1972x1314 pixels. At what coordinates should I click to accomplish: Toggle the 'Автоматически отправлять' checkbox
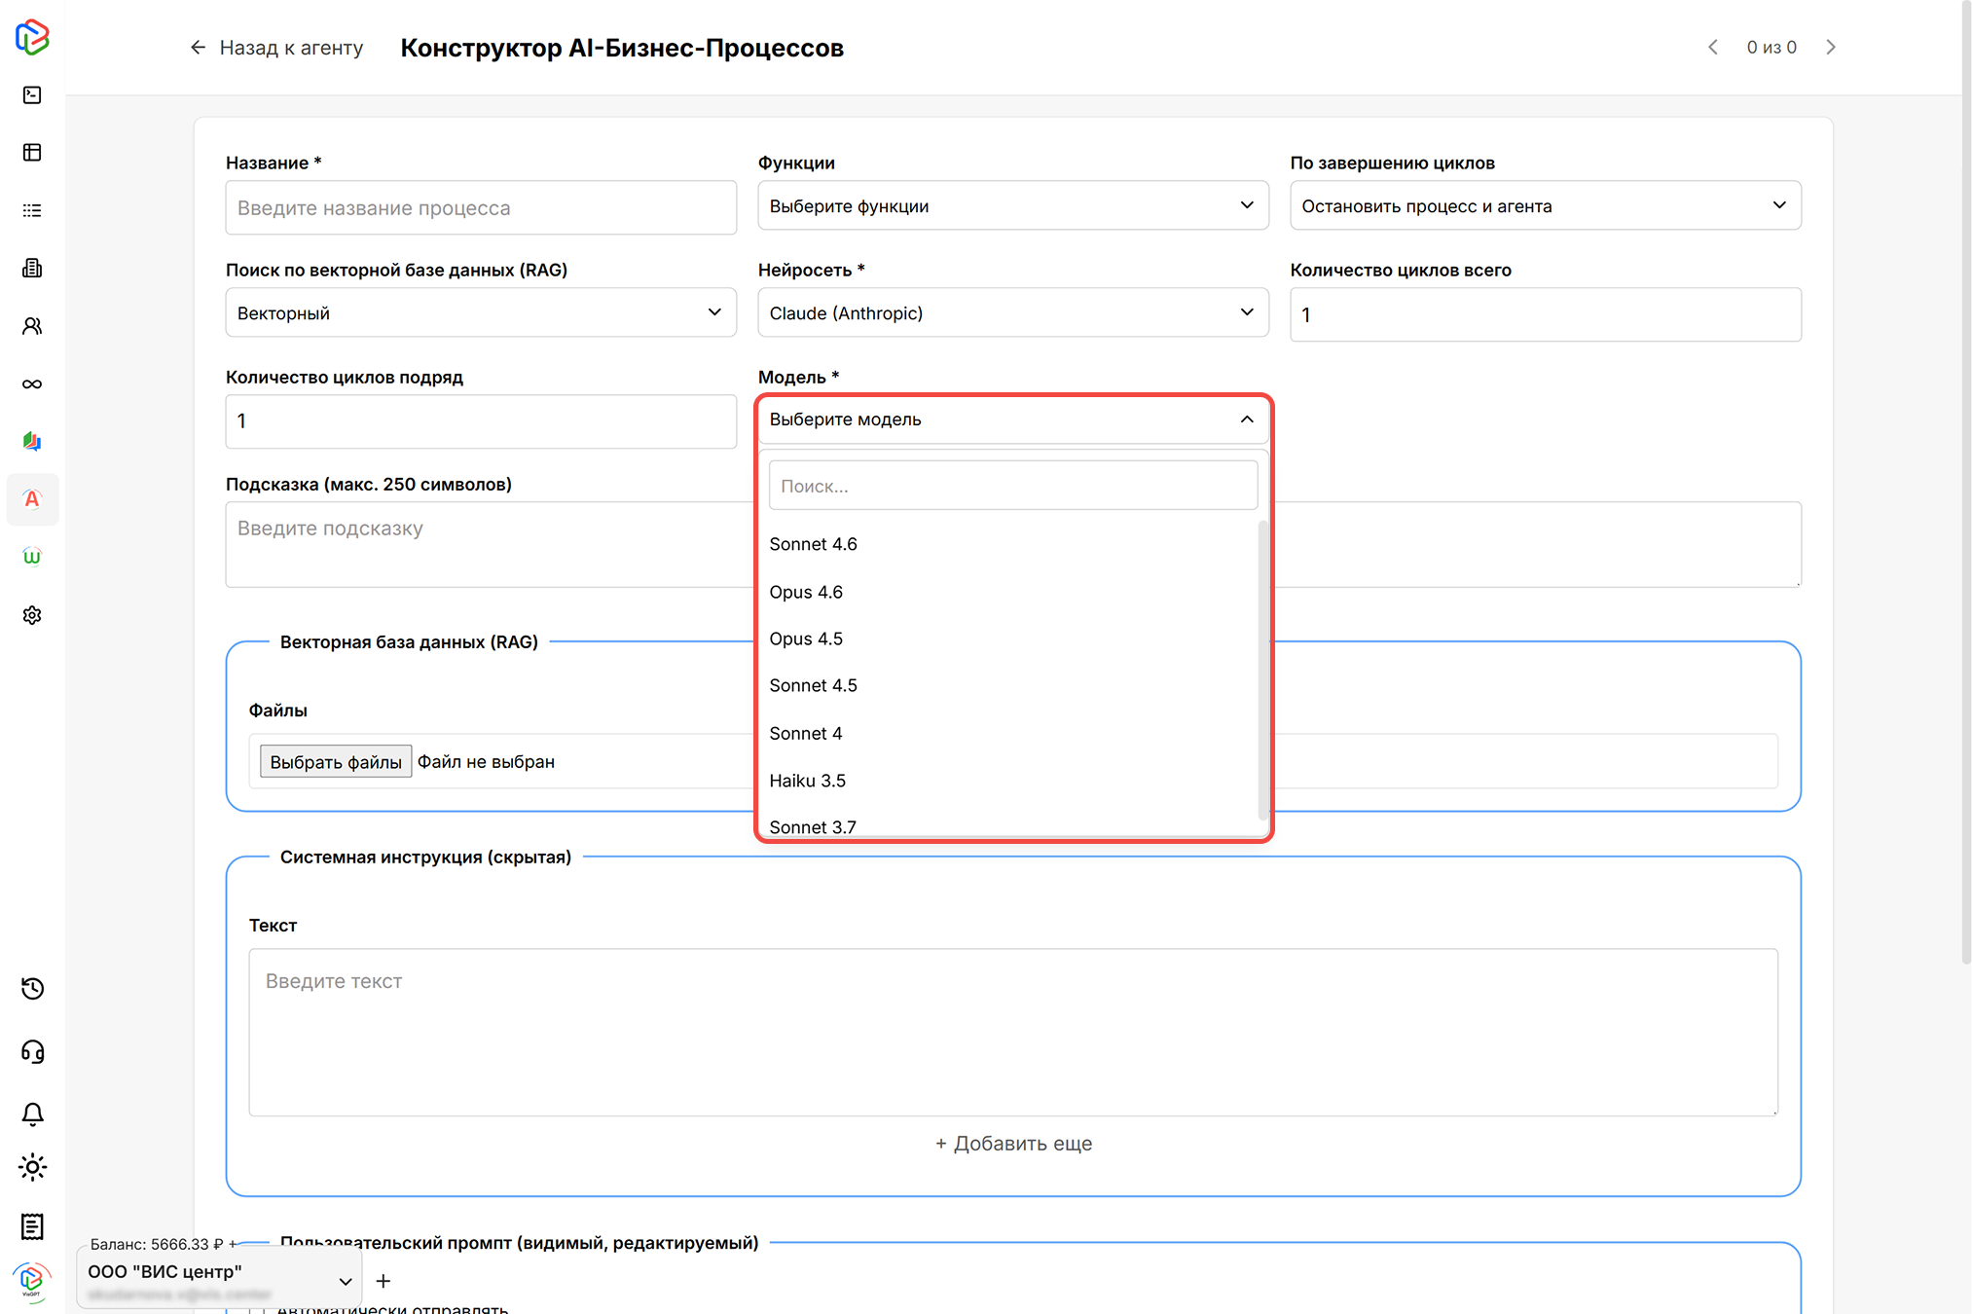coord(255,1309)
